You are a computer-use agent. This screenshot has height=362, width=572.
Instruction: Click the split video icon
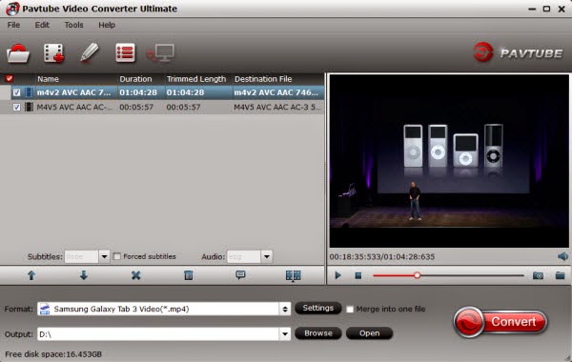[294, 275]
